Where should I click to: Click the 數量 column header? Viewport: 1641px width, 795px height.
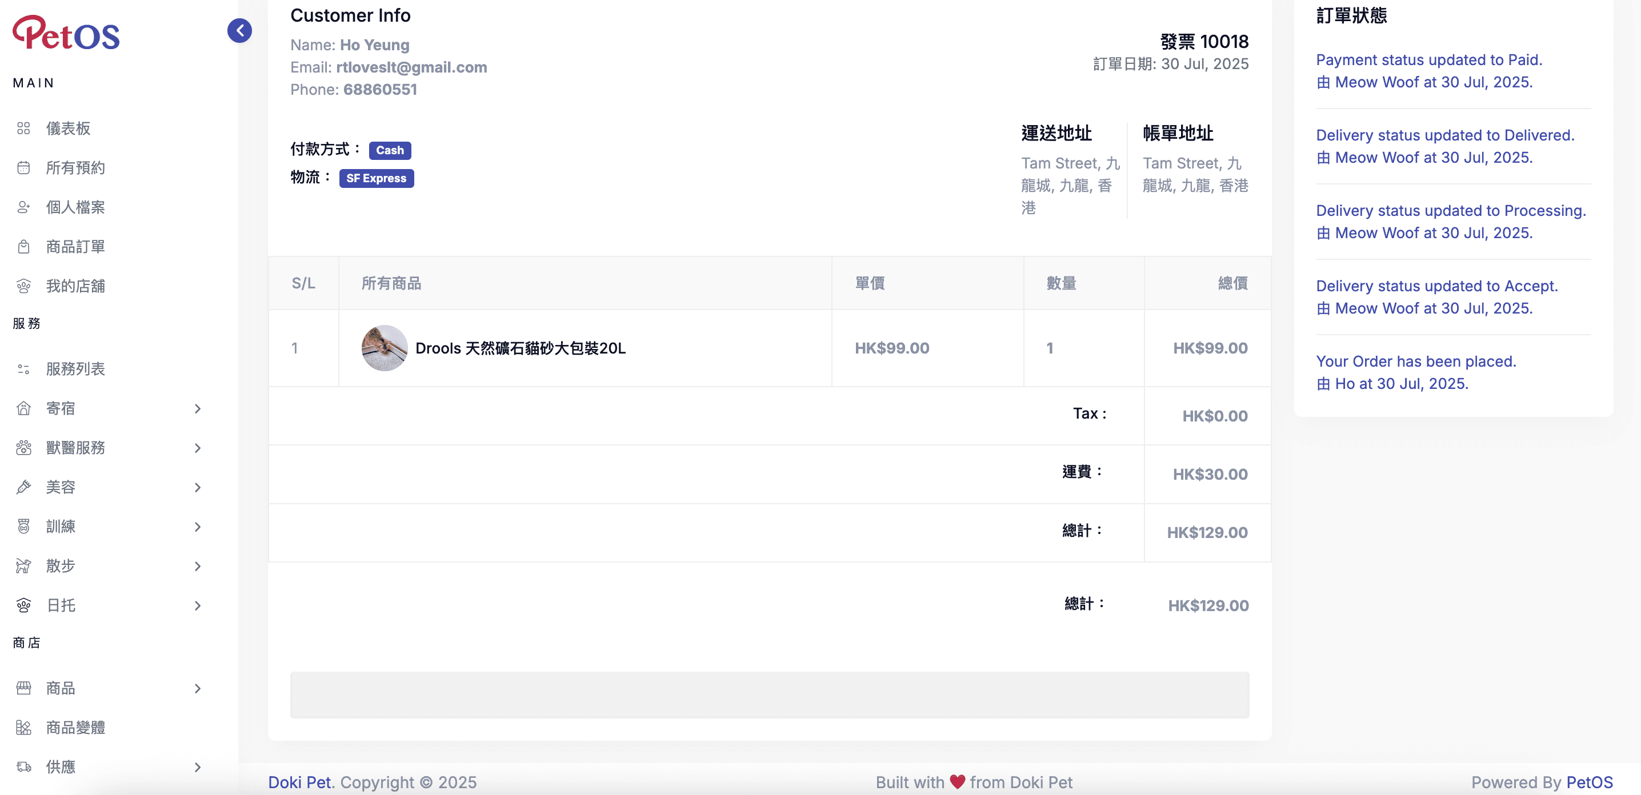pyautogui.click(x=1061, y=283)
